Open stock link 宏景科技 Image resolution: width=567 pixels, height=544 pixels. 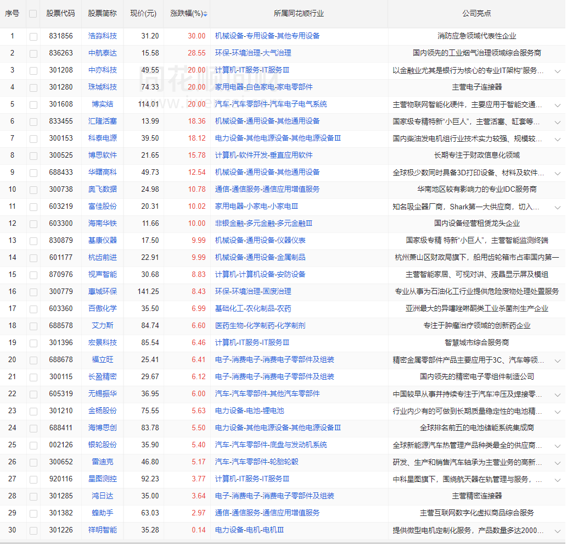point(102,342)
